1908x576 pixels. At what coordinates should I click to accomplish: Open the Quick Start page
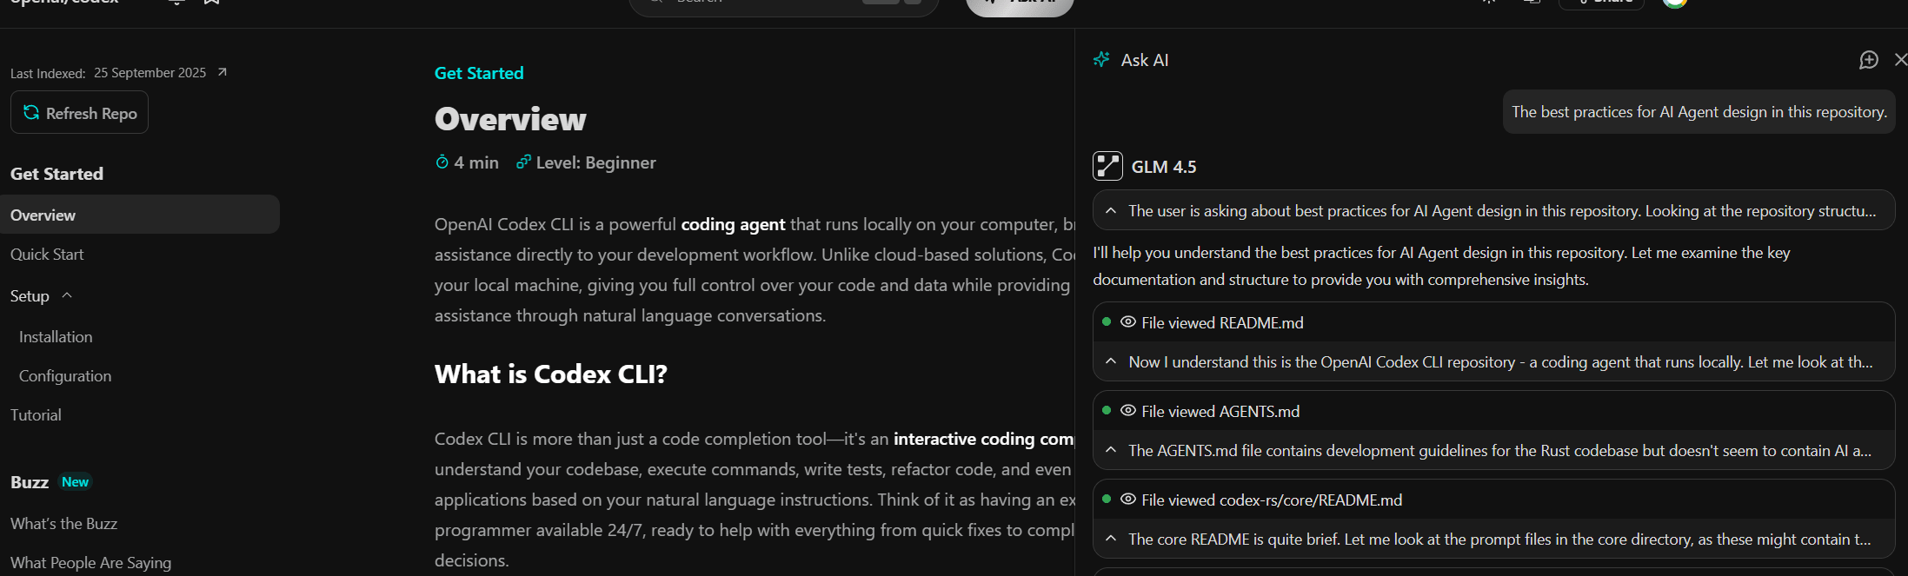point(47,255)
